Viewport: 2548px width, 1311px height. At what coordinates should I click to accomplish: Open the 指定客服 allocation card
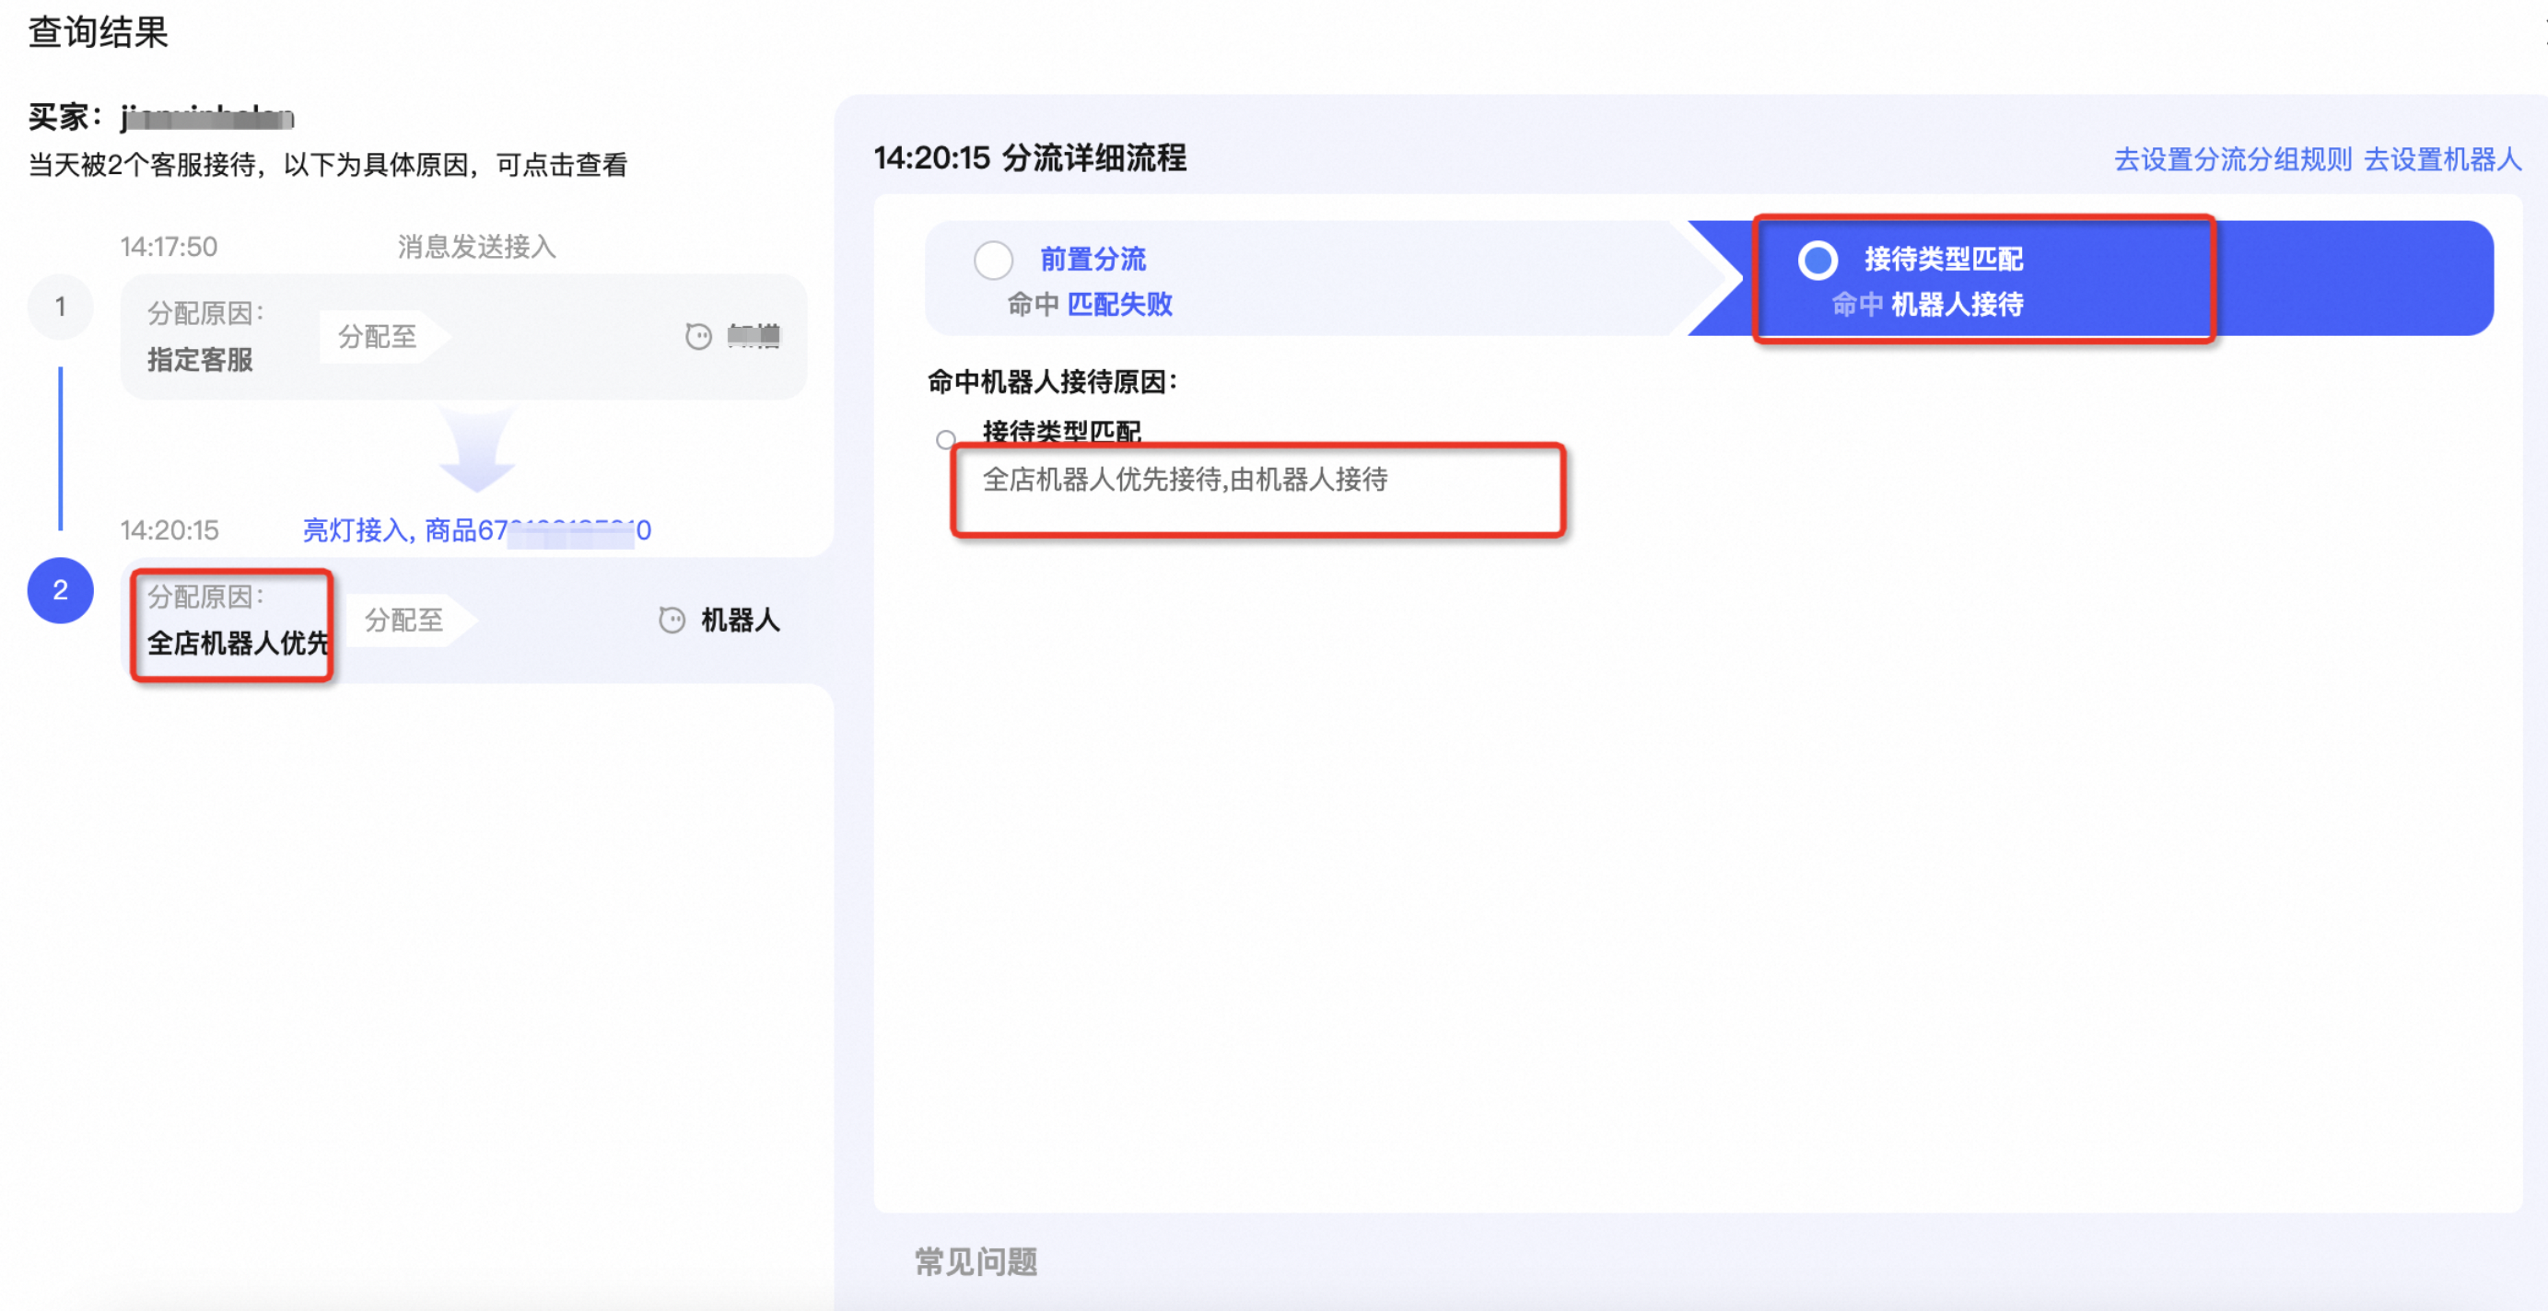[463, 336]
